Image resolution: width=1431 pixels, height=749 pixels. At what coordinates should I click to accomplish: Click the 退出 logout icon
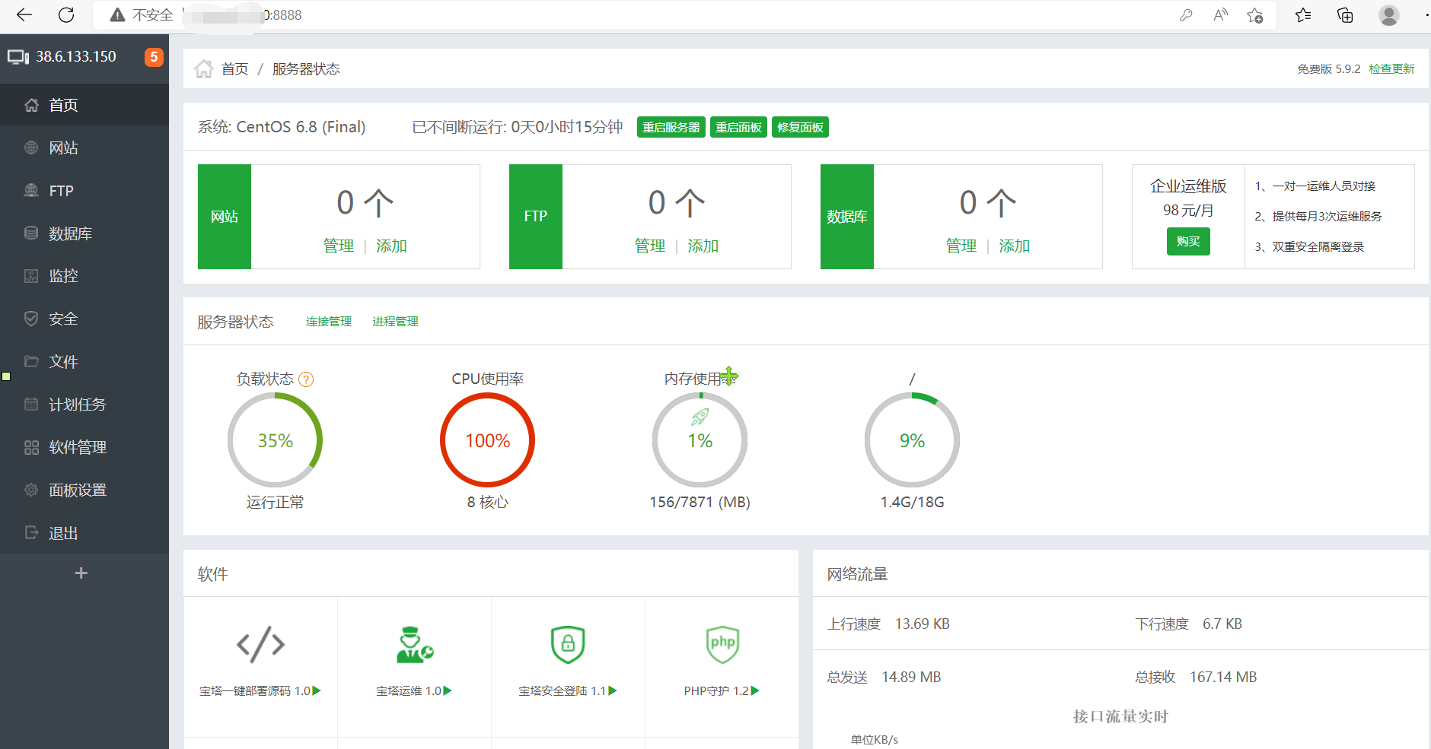pos(31,532)
